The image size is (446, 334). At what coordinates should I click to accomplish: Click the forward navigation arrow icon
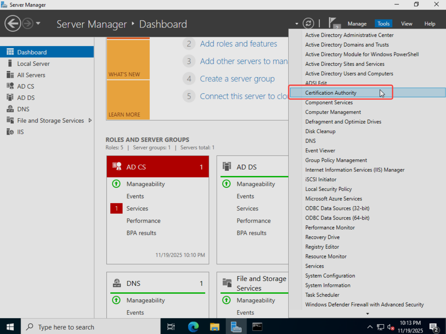[x=28, y=24]
